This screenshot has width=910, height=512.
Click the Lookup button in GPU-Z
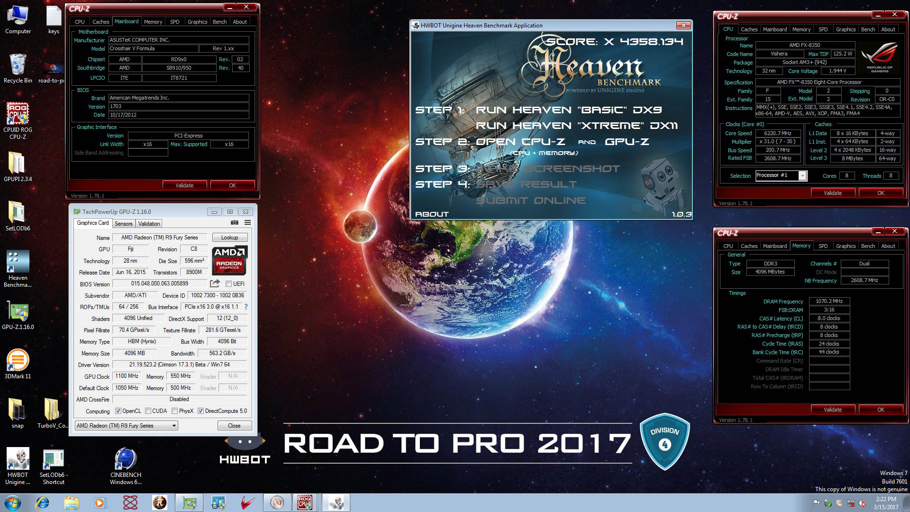[229, 238]
